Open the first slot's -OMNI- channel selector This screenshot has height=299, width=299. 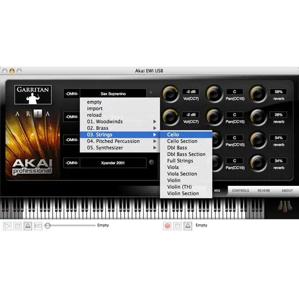tap(72, 93)
